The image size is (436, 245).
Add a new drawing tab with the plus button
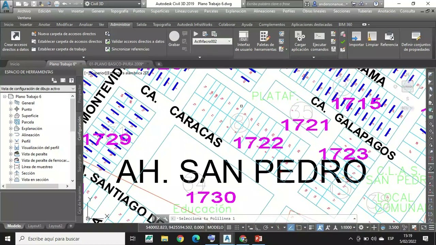point(159,64)
